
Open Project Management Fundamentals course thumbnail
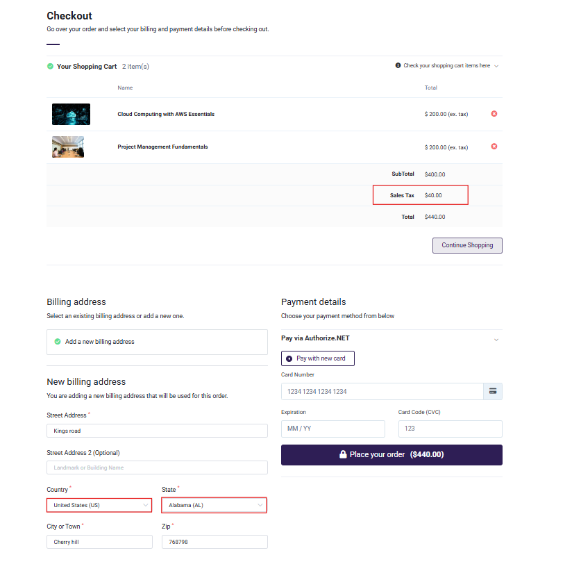[68, 147]
